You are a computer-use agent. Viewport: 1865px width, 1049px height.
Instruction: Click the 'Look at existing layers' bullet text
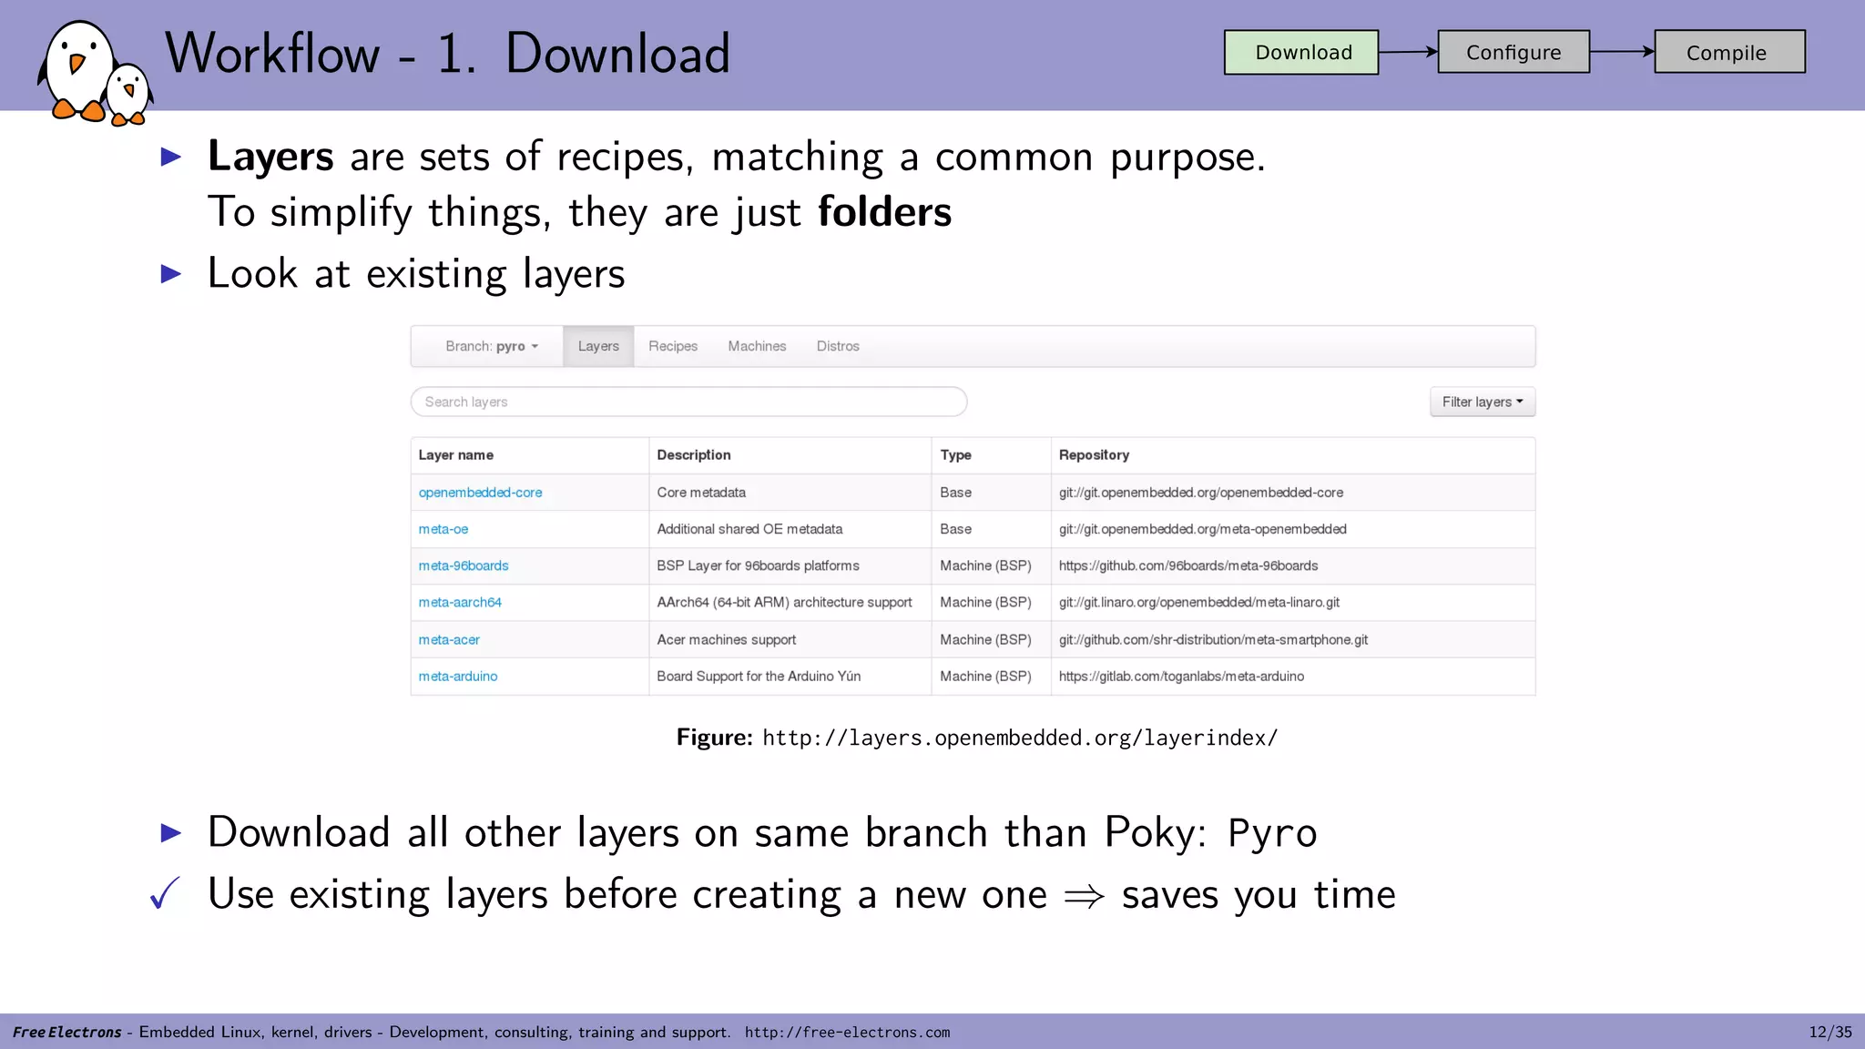point(416,273)
